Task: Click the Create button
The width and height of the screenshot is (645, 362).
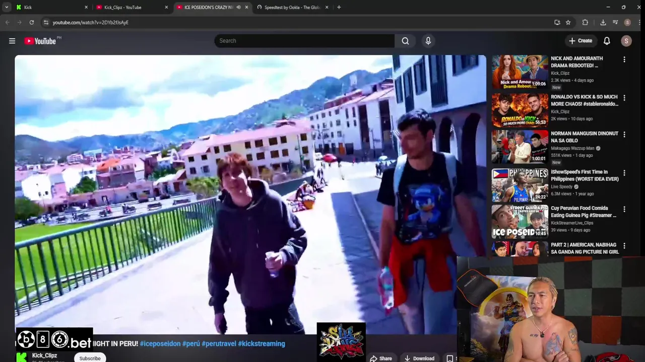Action: coord(580,41)
